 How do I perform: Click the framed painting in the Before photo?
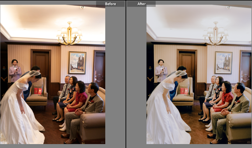coord(77,63)
